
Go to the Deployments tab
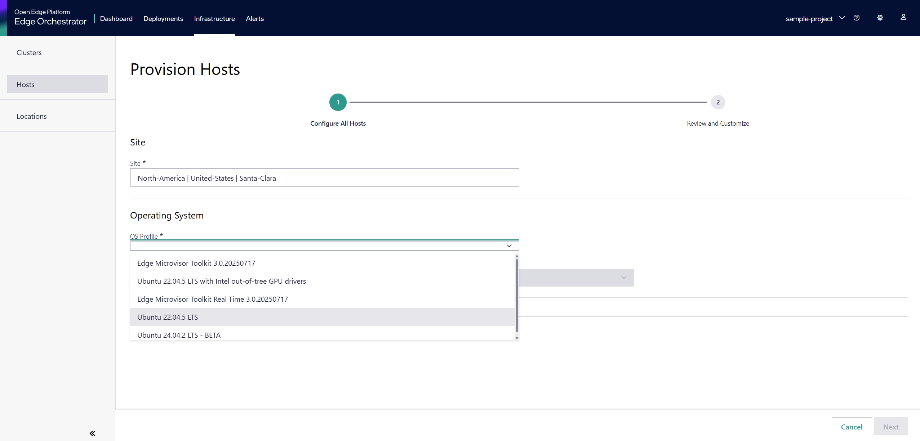click(163, 19)
